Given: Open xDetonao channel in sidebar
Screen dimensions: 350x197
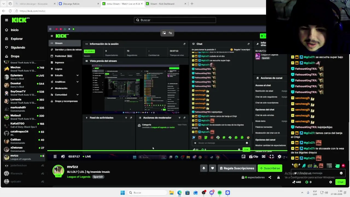Looking at the screenshot, I should pyautogui.click(x=24, y=149).
